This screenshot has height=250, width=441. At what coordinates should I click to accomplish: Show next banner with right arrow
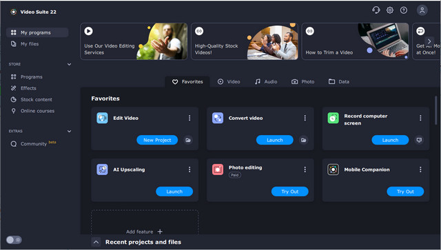coord(429,41)
